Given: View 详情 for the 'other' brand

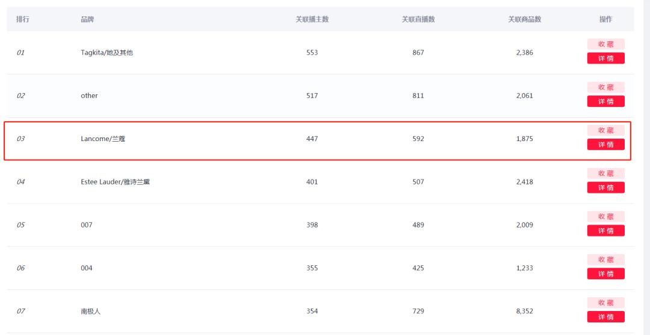Looking at the screenshot, I should 605,101.
